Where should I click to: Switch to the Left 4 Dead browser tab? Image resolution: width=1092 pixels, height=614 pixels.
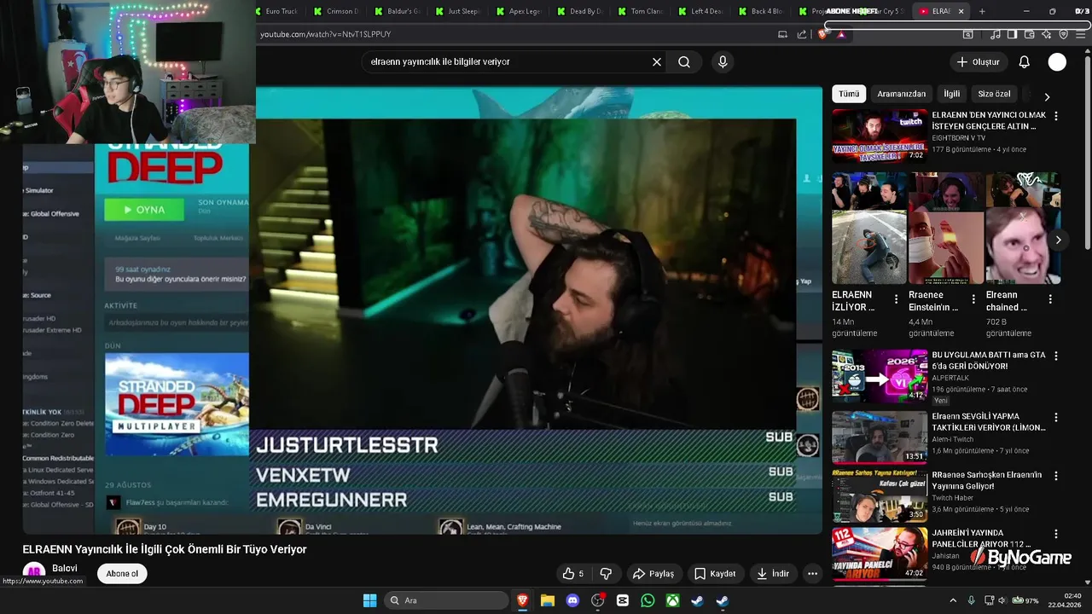coord(701,11)
